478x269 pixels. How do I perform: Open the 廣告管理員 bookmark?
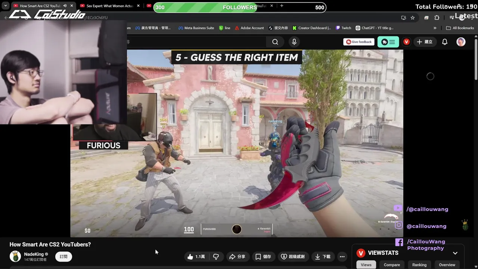coord(153,28)
